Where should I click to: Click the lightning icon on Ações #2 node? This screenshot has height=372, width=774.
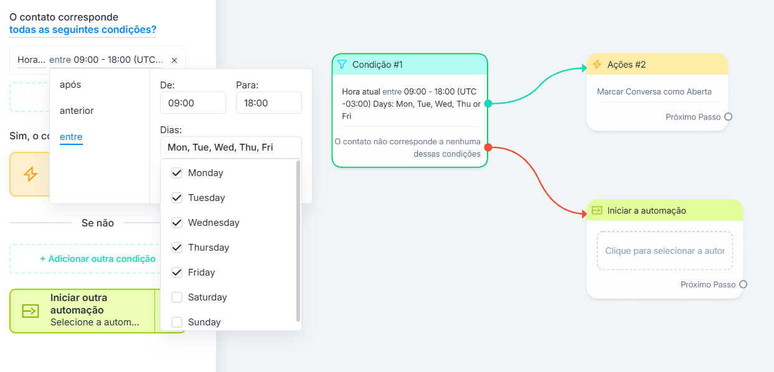click(x=597, y=65)
